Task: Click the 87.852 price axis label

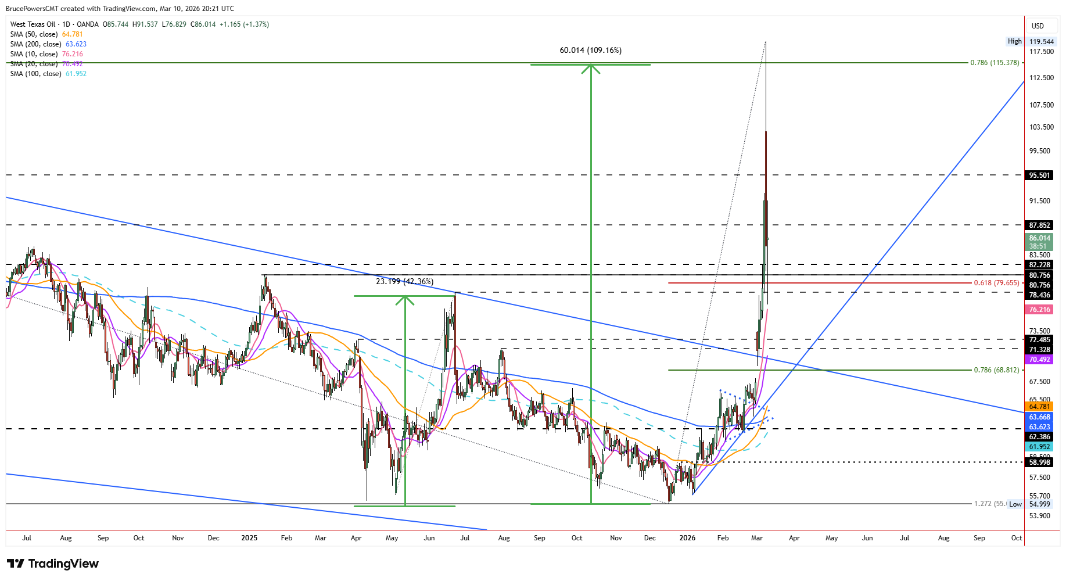Action: click(x=1039, y=225)
